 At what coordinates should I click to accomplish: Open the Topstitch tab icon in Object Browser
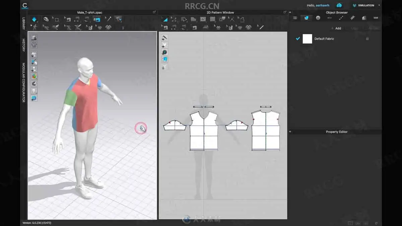tap(341, 18)
